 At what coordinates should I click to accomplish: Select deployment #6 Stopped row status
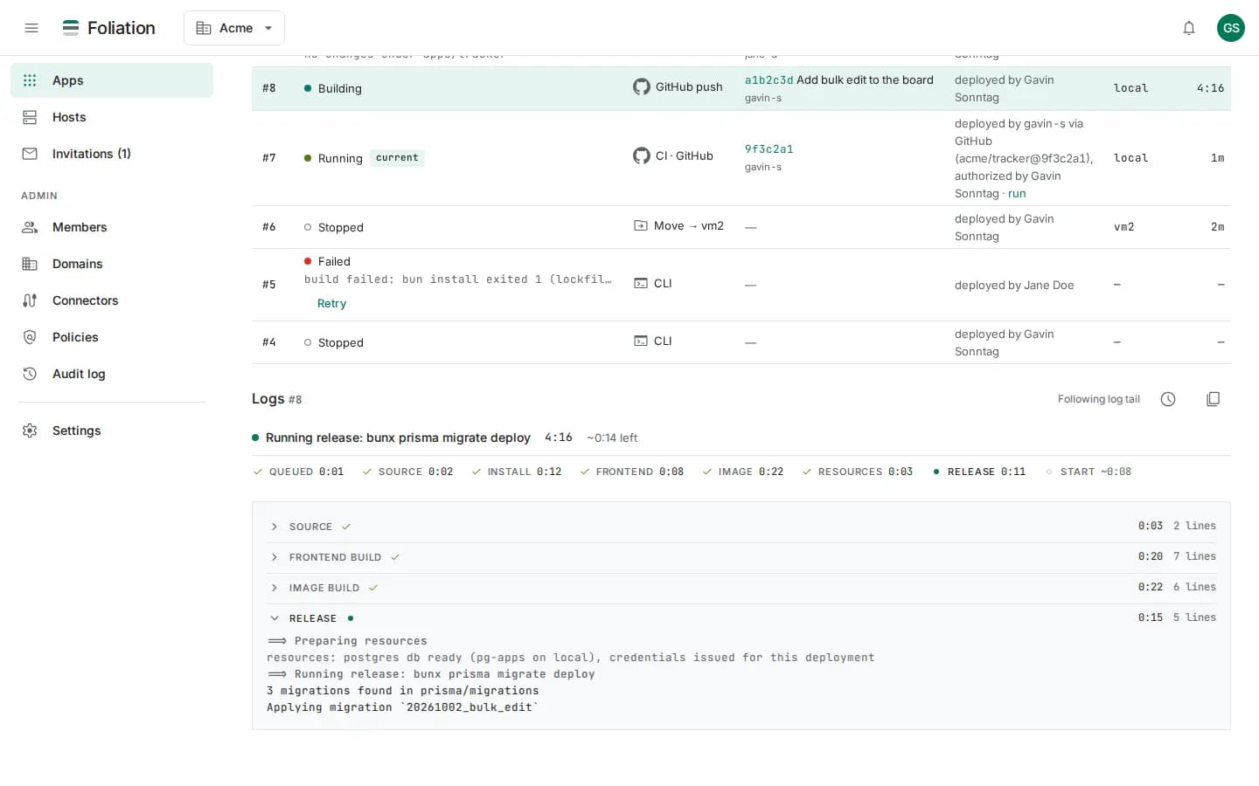point(334,227)
